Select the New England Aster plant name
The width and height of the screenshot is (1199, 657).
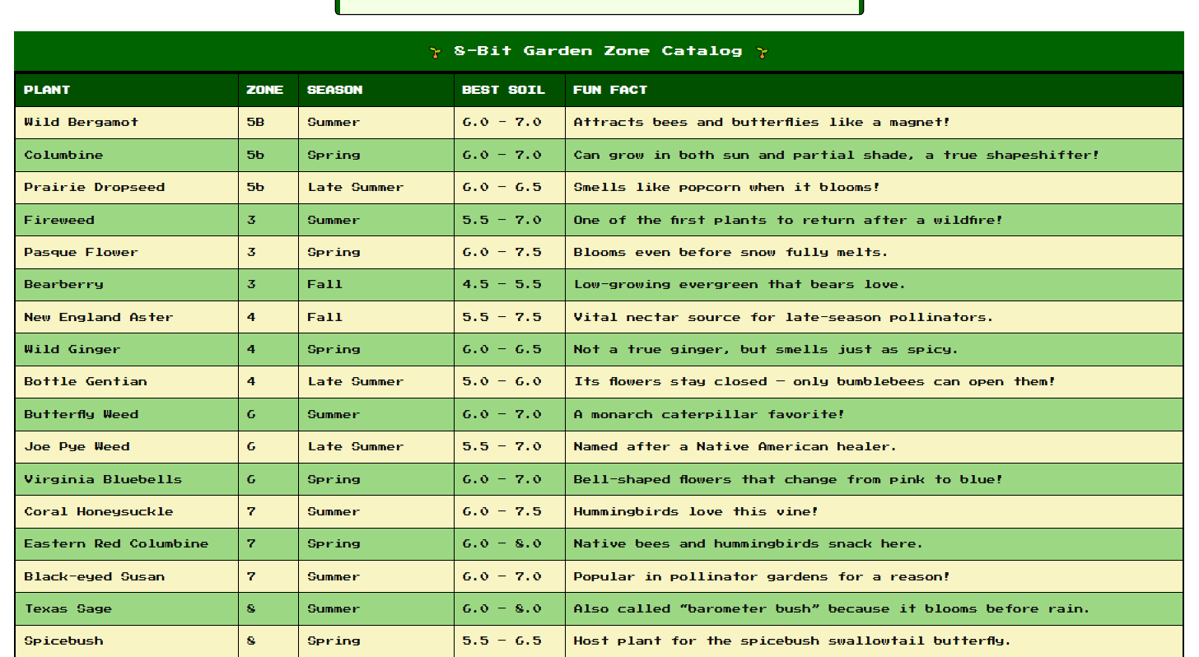(x=98, y=317)
